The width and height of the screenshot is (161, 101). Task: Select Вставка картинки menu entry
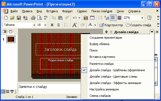coord(117,57)
